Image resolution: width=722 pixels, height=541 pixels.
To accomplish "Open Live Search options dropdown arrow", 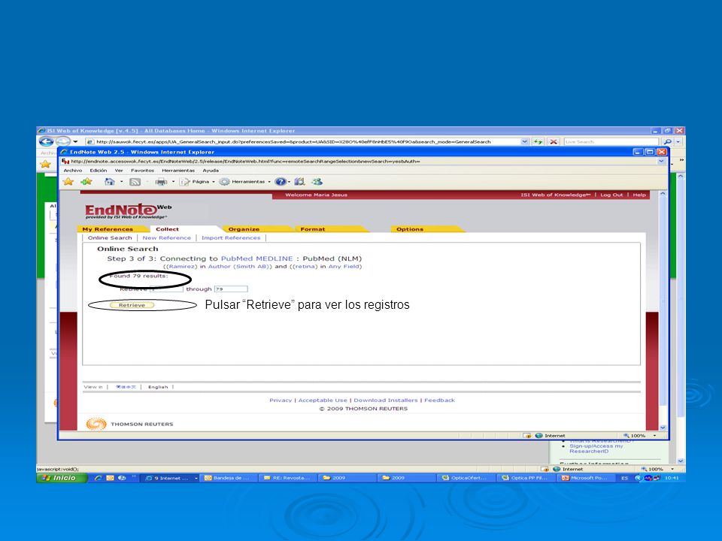I will (x=678, y=142).
